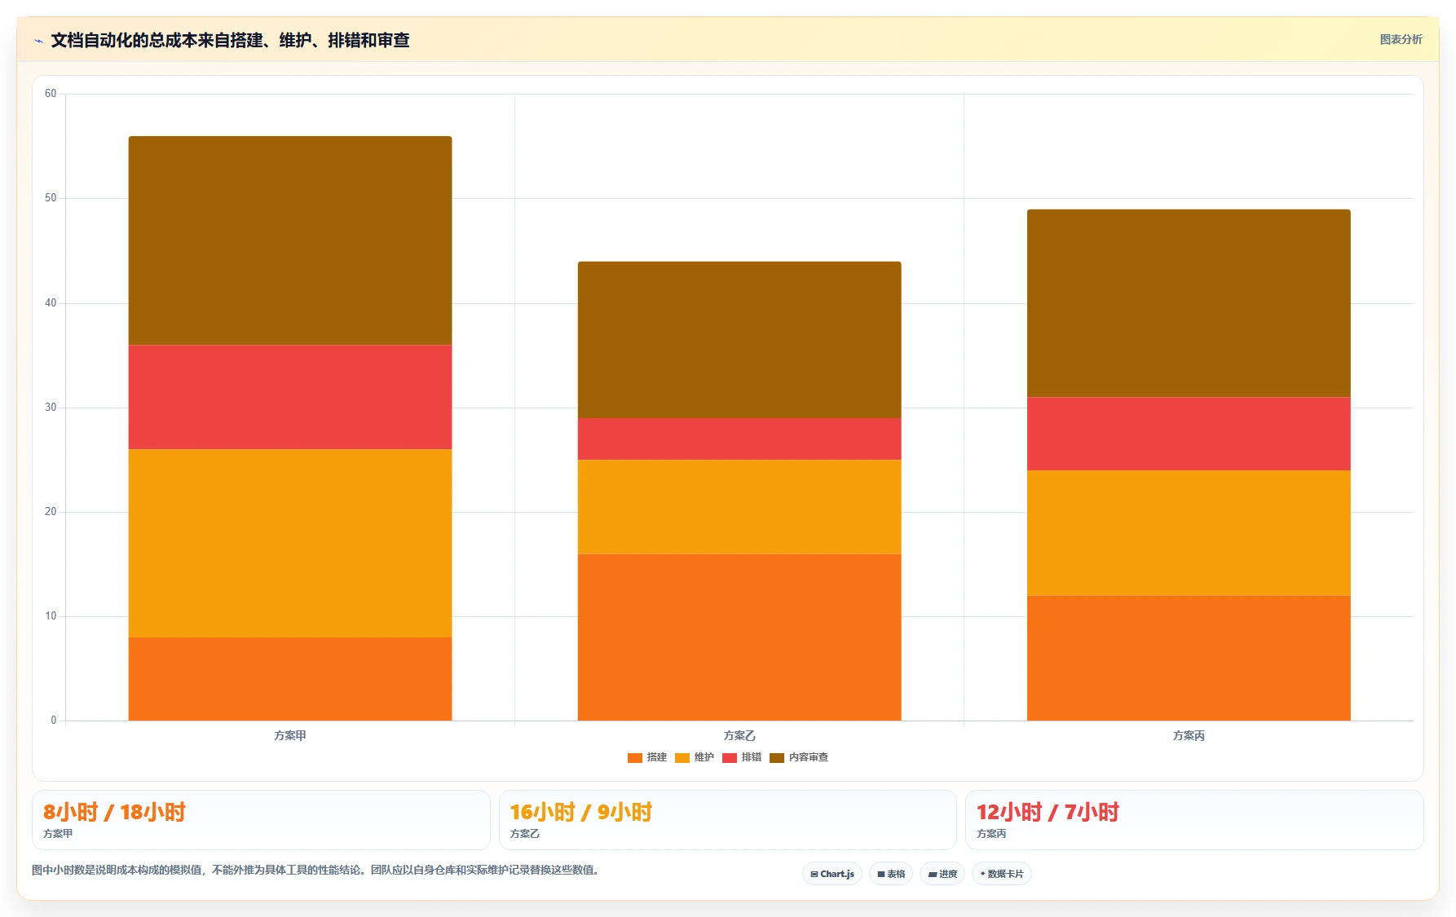Select the 数据卡片 chip
The image size is (1456, 917).
[1002, 874]
